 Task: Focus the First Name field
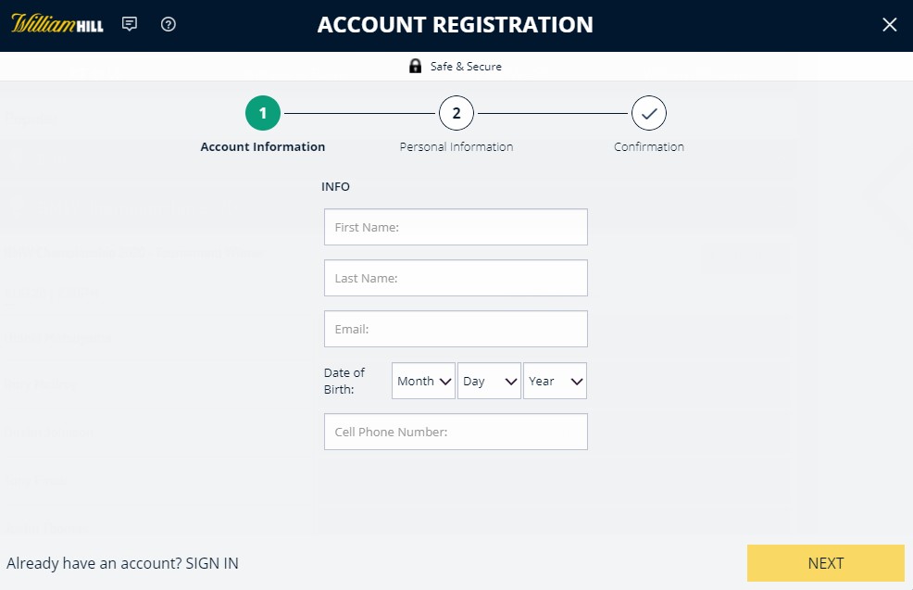pyautogui.click(x=456, y=227)
